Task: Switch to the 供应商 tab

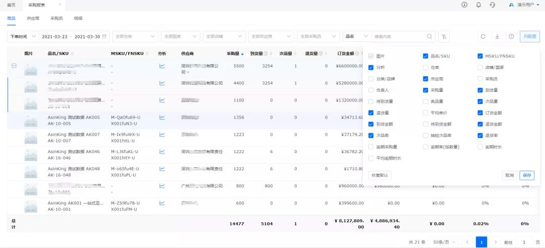Action: pos(33,18)
